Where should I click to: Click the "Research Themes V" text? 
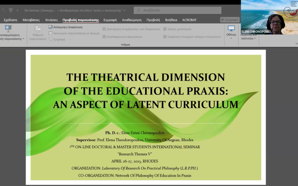coord(135,154)
